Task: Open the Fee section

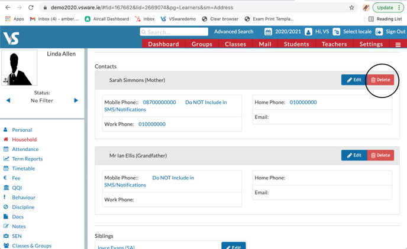Action: (x=16, y=178)
